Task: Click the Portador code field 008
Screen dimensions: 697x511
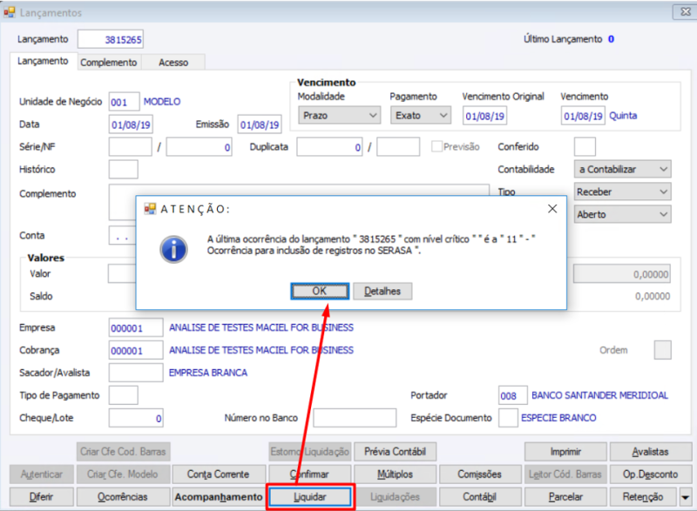Action: pos(513,395)
